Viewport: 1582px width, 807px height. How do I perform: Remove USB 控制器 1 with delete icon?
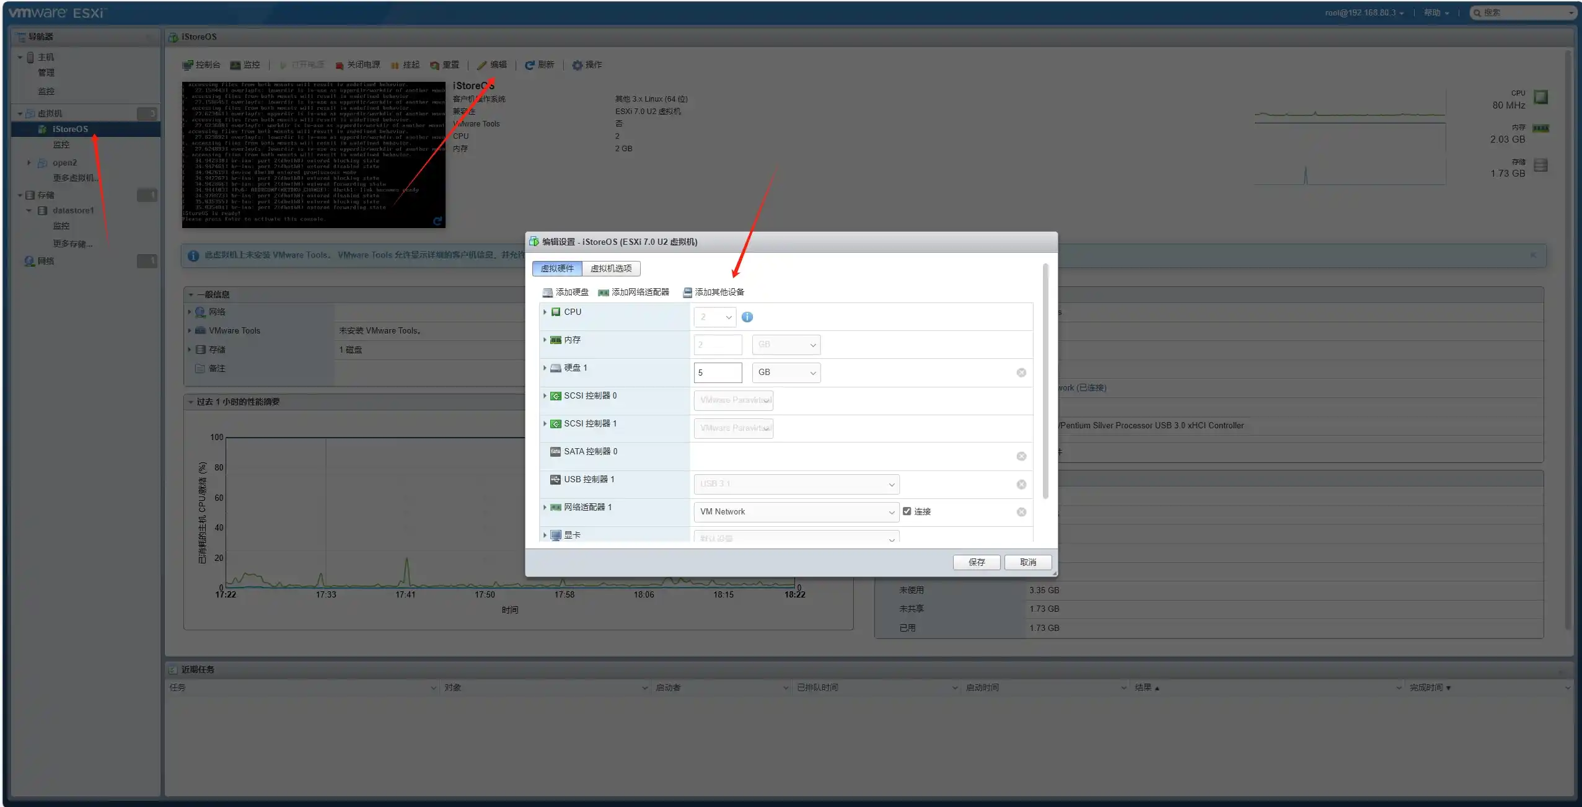tap(1021, 484)
